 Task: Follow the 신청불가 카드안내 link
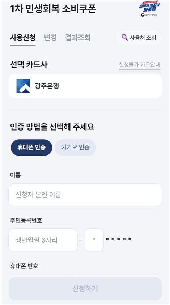(x=140, y=65)
